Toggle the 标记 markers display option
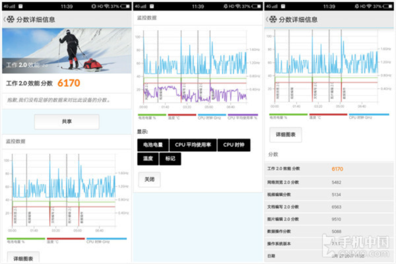Image resolution: width=396 pixels, height=264 pixels. [170, 158]
